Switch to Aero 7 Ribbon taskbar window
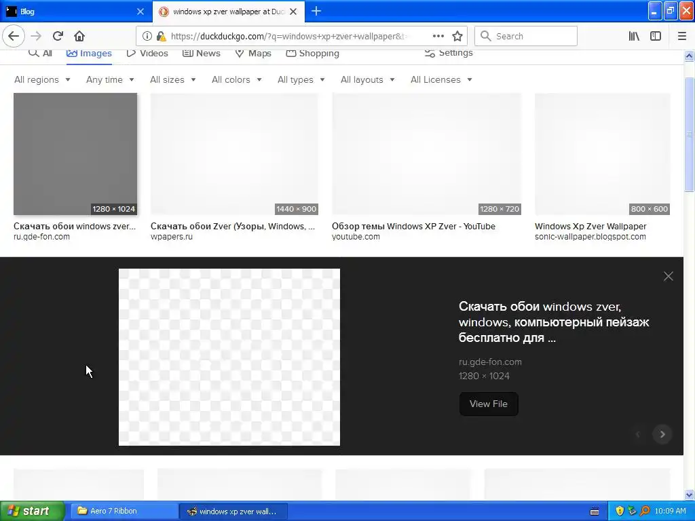The height and width of the screenshot is (521, 695). tap(124, 511)
